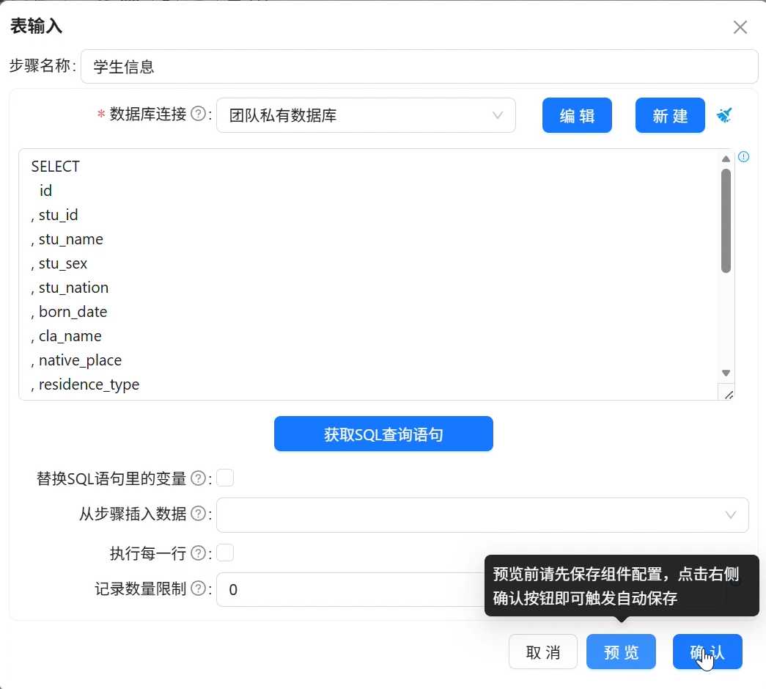
Task: Click the stu_name line in SQL
Action: pyautogui.click(x=67, y=239)
